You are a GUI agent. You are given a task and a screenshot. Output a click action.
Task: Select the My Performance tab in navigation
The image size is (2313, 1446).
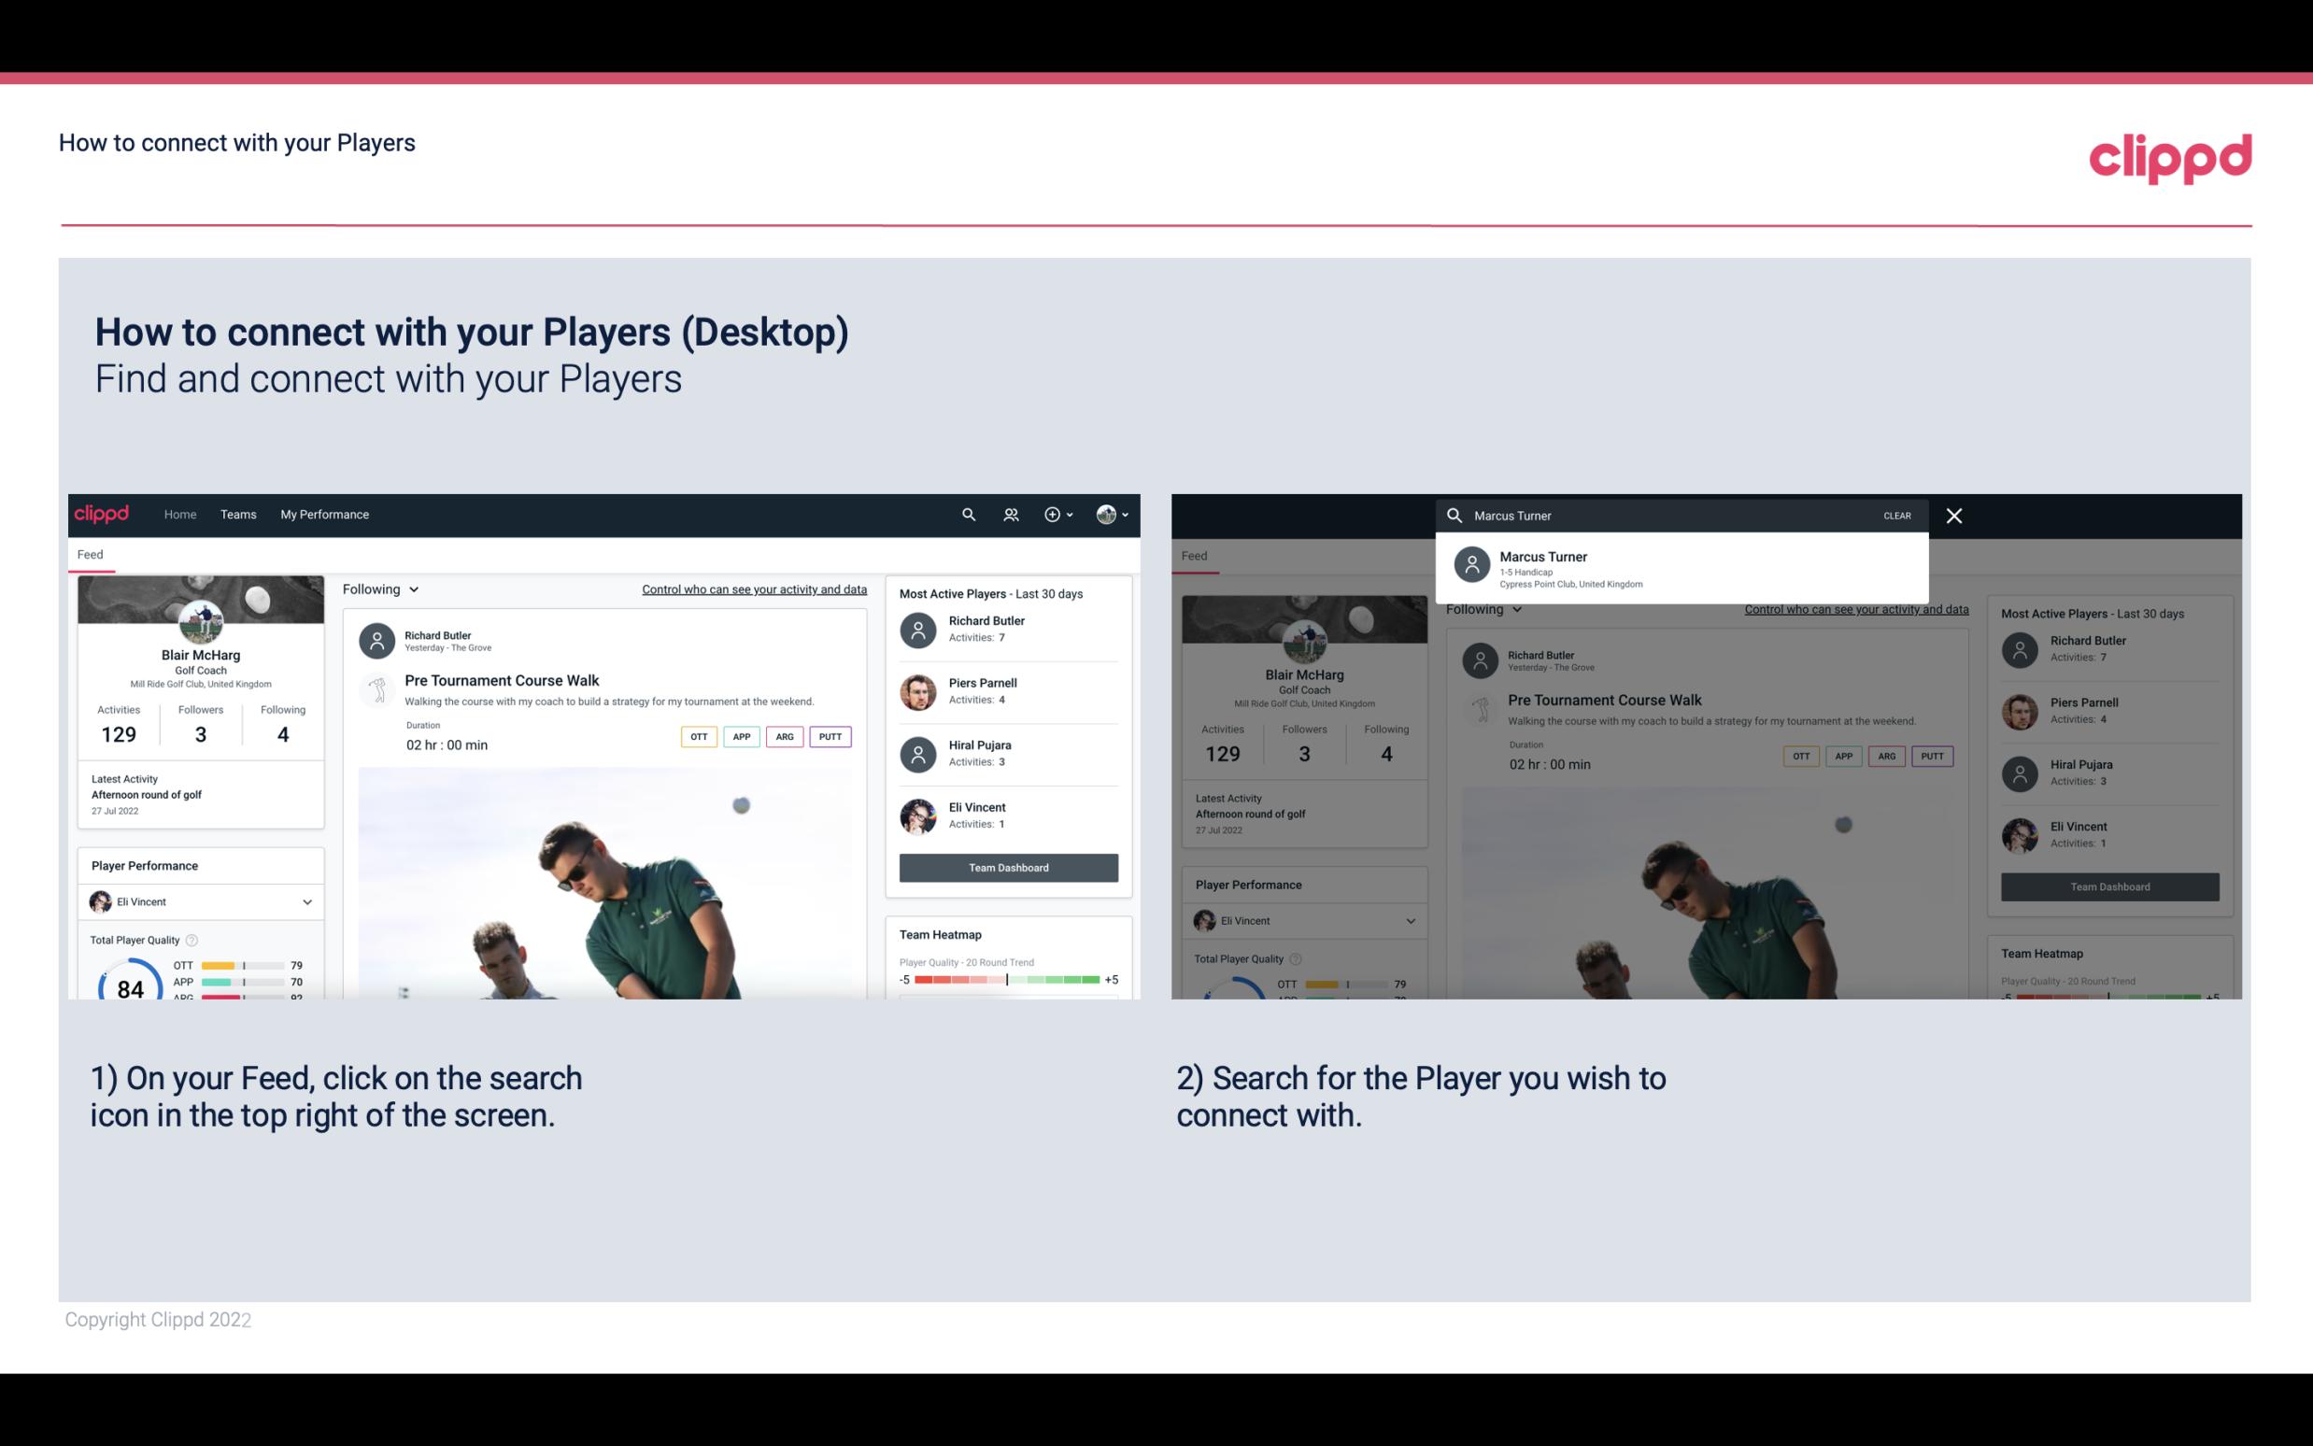click(325, 513)
